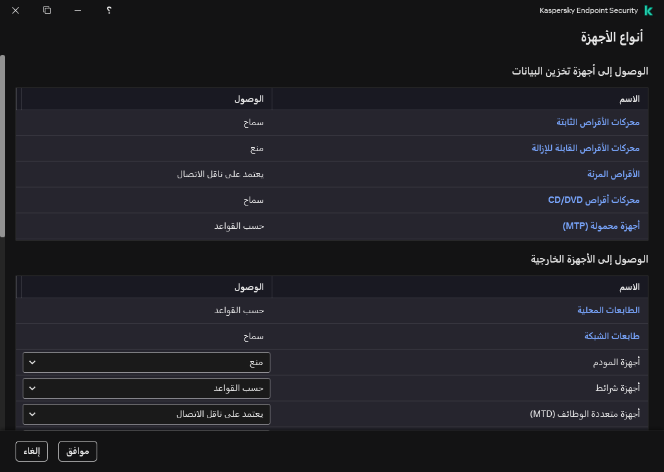The height and width of the screenshot is (472, 664).
Task: Open the الطابعات المحلية settings link
Action: pos(608,310)
